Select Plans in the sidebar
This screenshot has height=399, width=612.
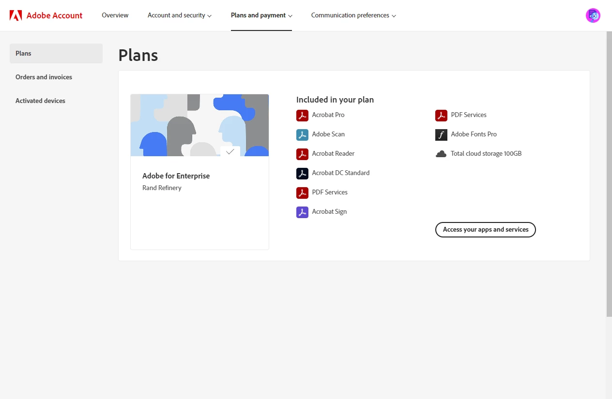click(56, 53)
